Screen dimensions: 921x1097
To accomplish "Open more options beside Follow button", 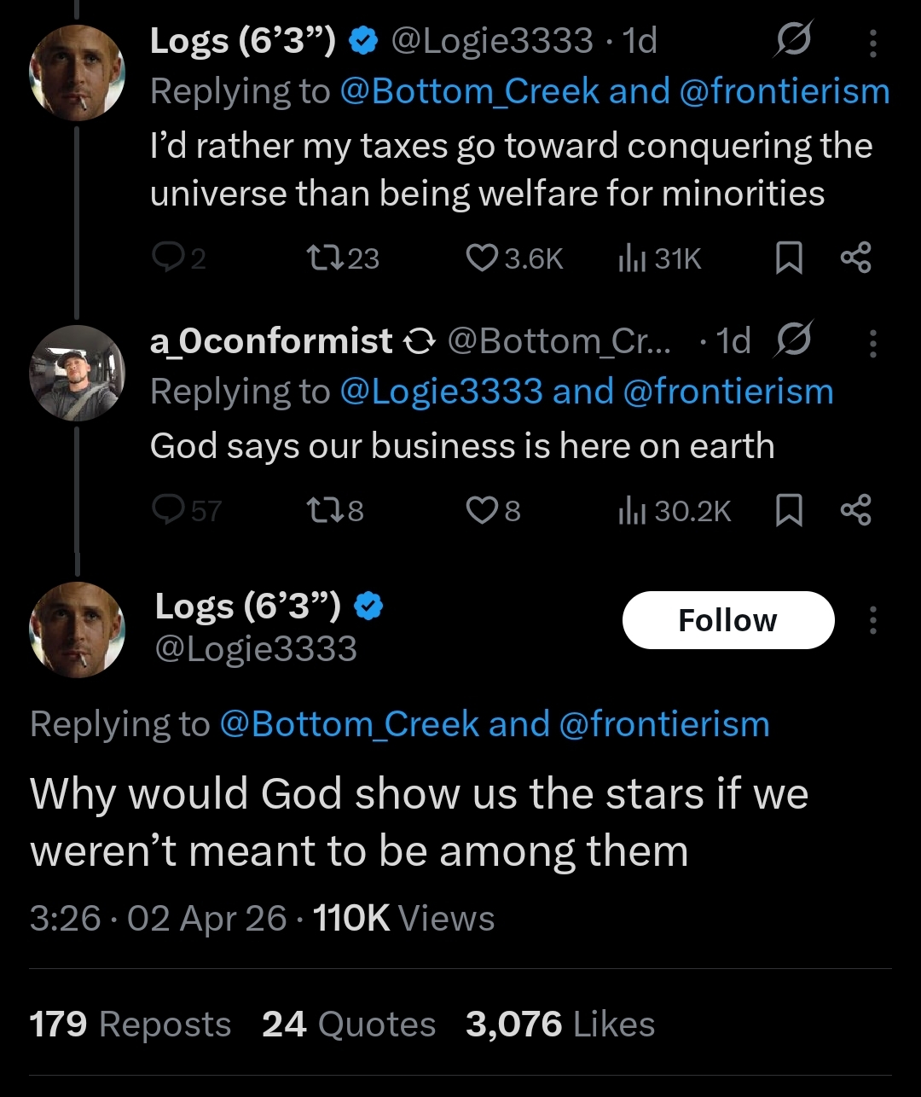I will (x=872, y=620).
